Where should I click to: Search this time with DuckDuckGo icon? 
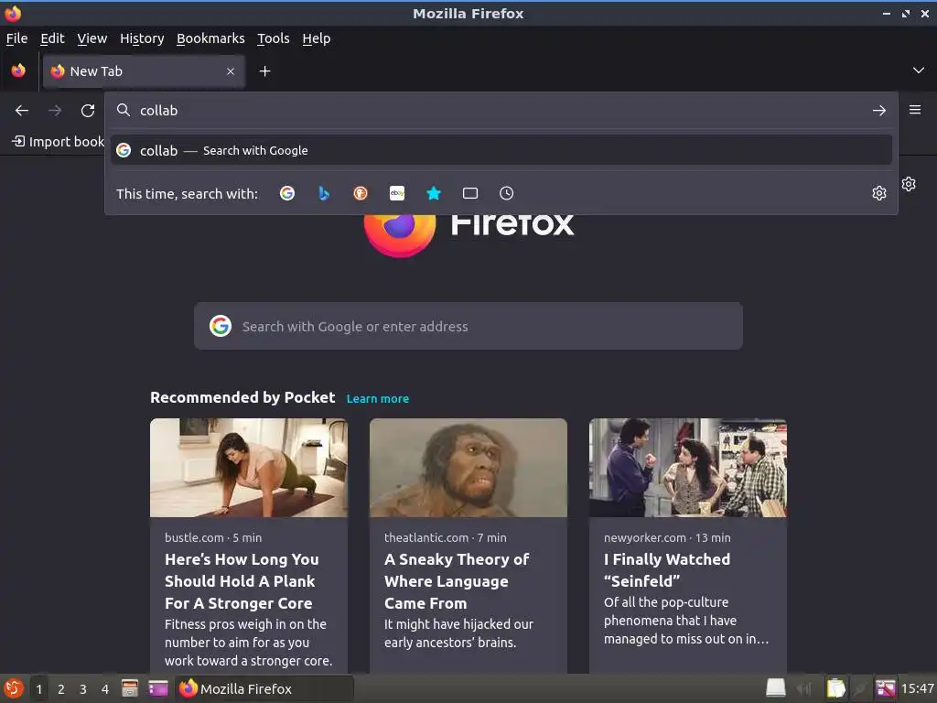[x=361, y=193]
